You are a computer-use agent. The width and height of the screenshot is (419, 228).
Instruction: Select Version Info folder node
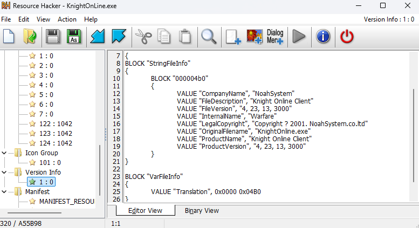(43, 172)
